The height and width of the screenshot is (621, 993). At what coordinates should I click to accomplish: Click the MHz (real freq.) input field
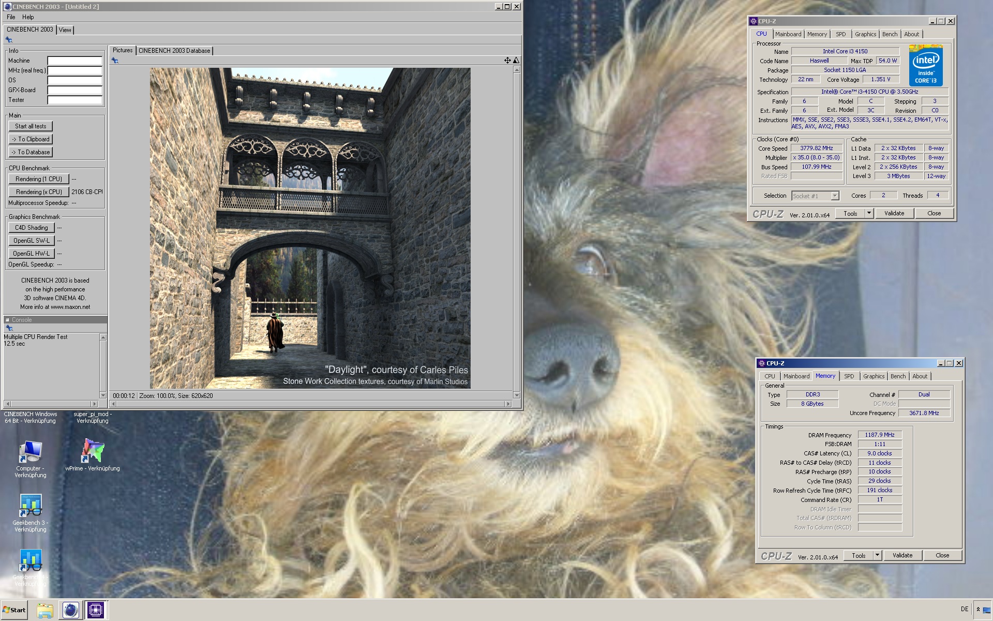(75, 70)
